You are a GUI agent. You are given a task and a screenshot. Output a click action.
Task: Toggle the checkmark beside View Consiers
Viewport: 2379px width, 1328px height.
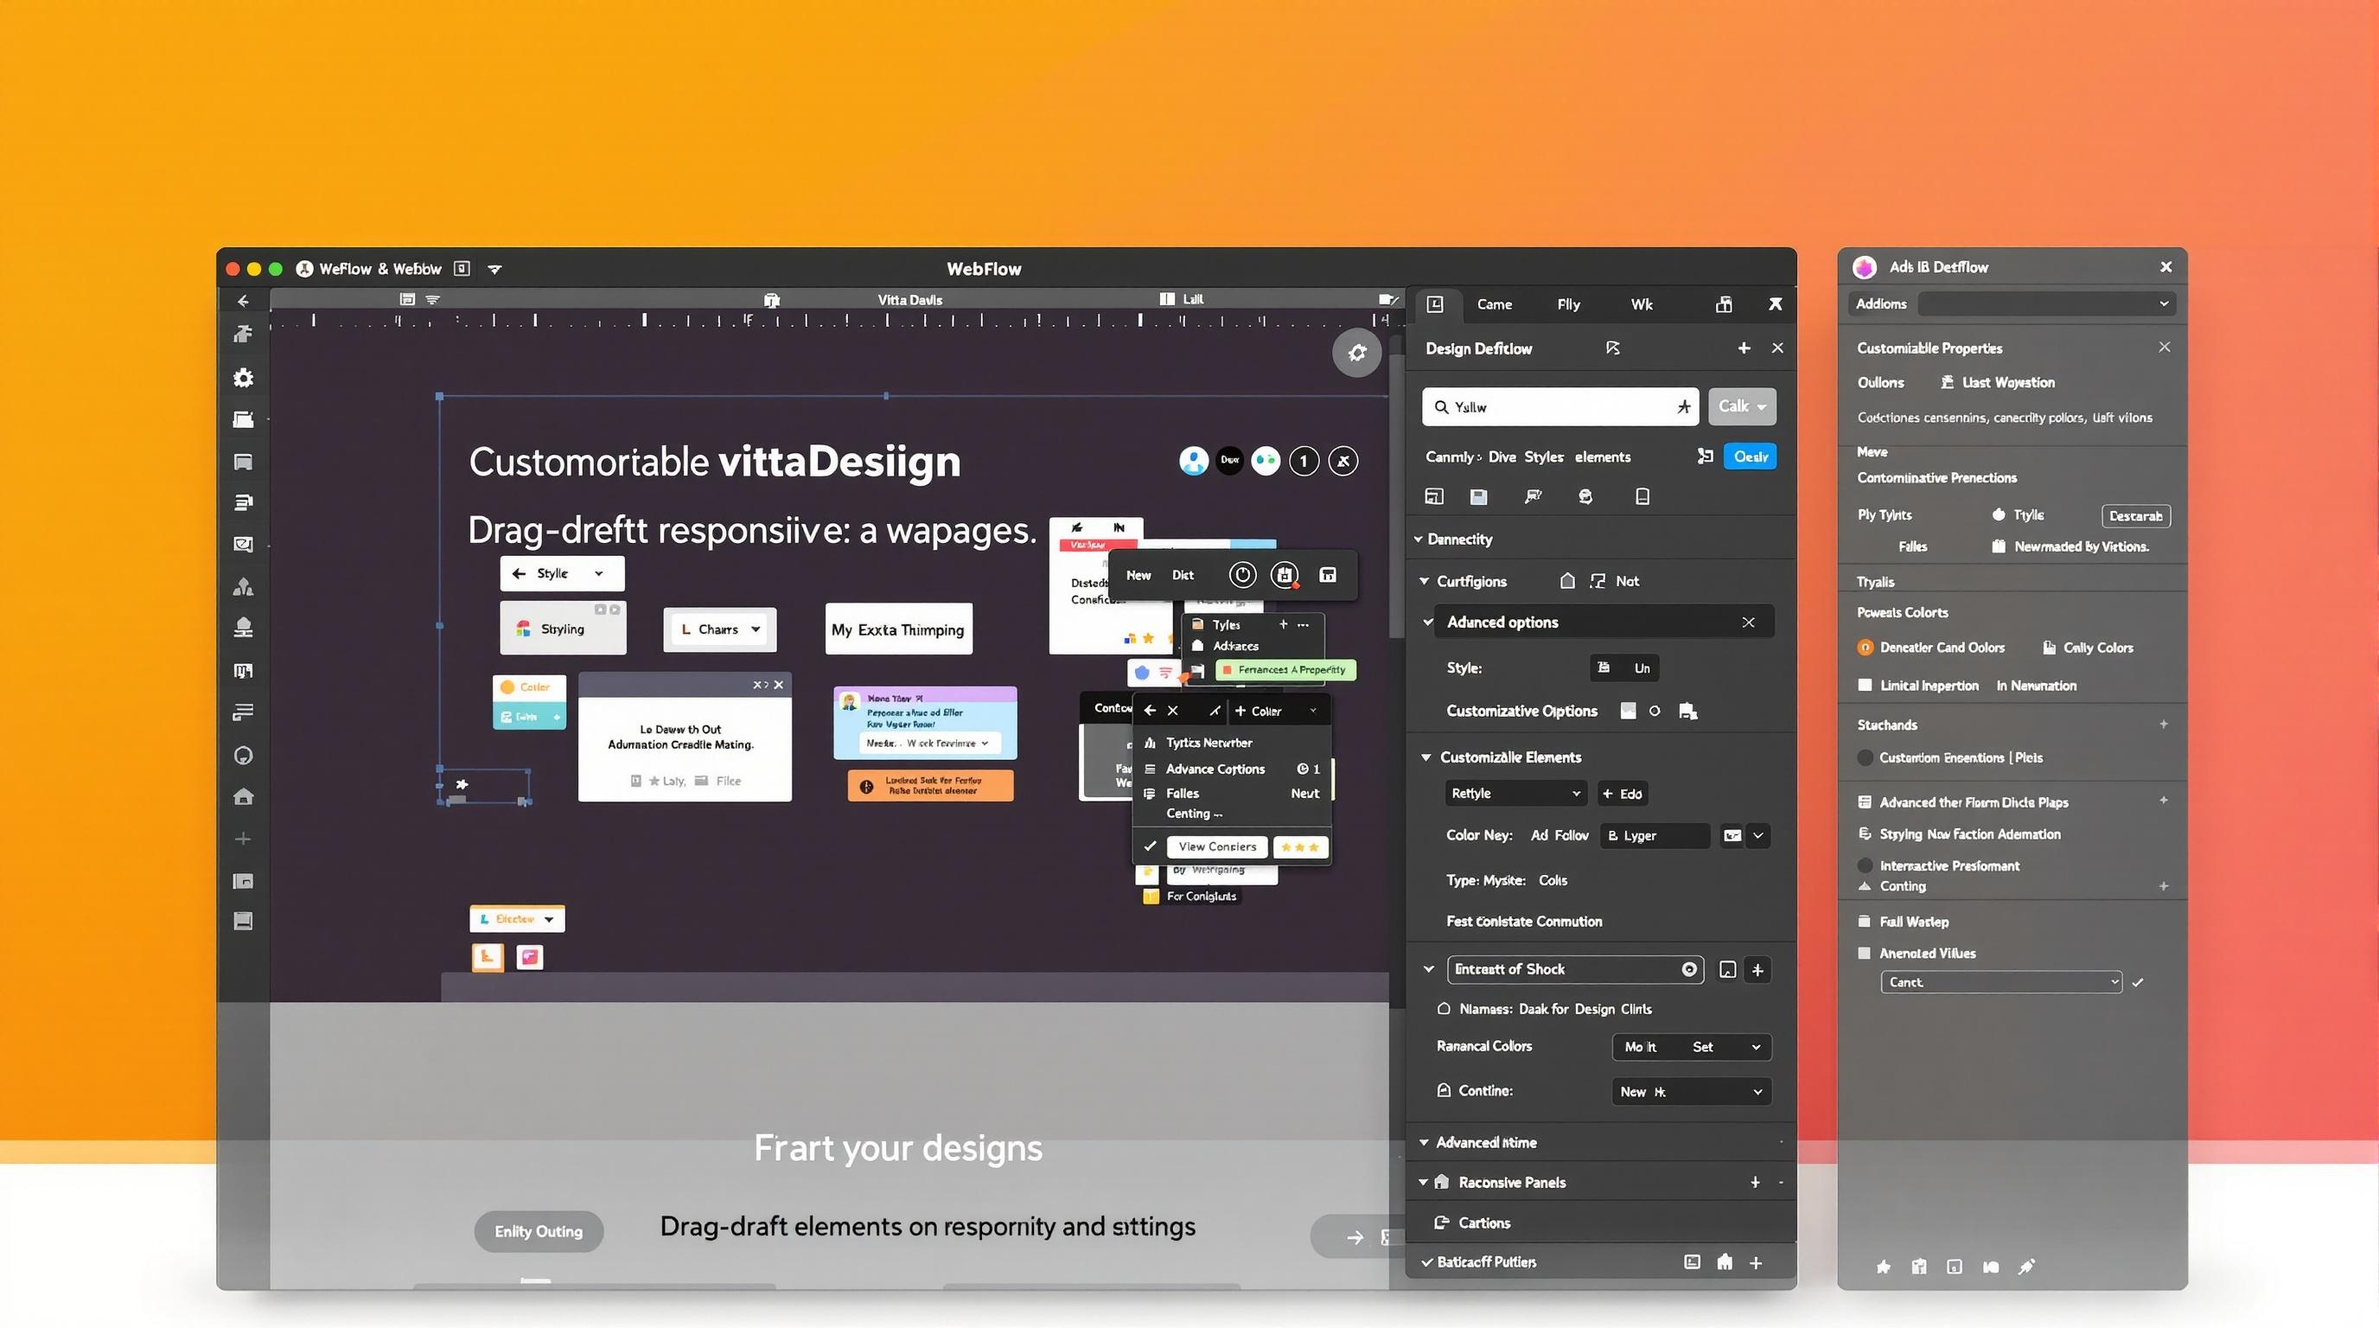1150,846
